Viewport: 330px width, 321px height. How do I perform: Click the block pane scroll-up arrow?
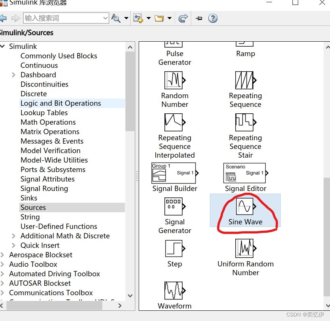(x=327, y=47)
